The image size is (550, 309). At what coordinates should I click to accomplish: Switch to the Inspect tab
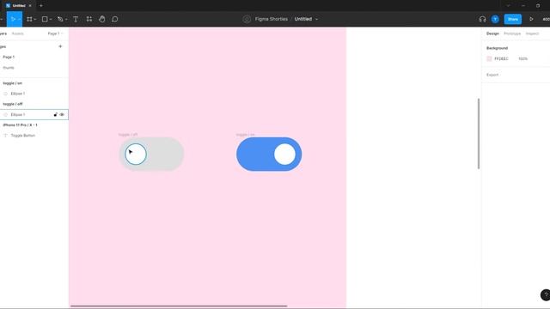tap(532, 33)
